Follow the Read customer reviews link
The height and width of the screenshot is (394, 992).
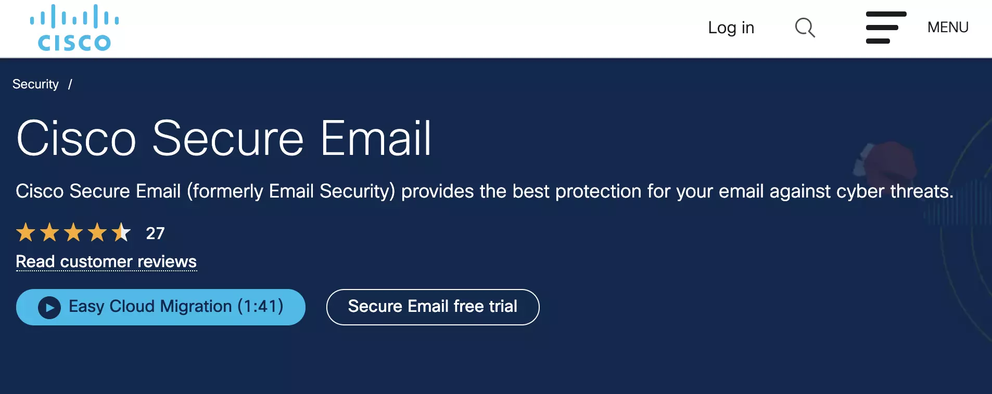pyautogui.click(x=106, y=261)
